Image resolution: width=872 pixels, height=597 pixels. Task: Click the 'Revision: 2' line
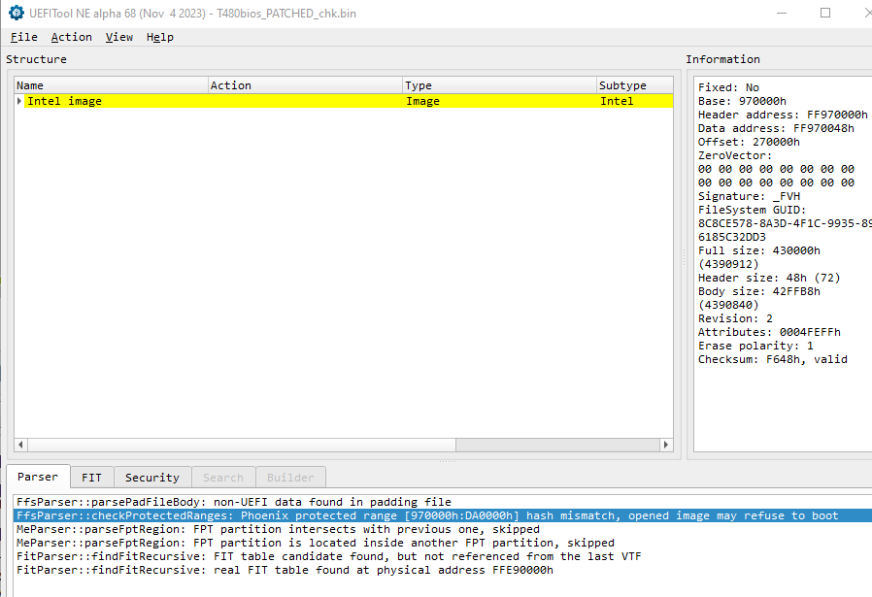tap(735, 318)
